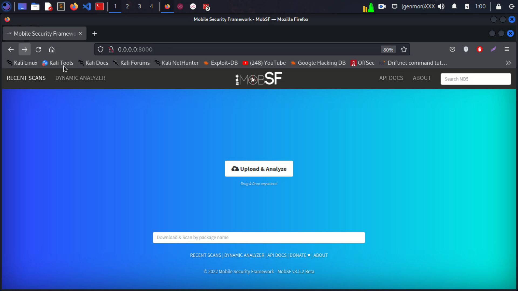
Task: Open API Docs in top navigation
Action: tap(391, 78)
